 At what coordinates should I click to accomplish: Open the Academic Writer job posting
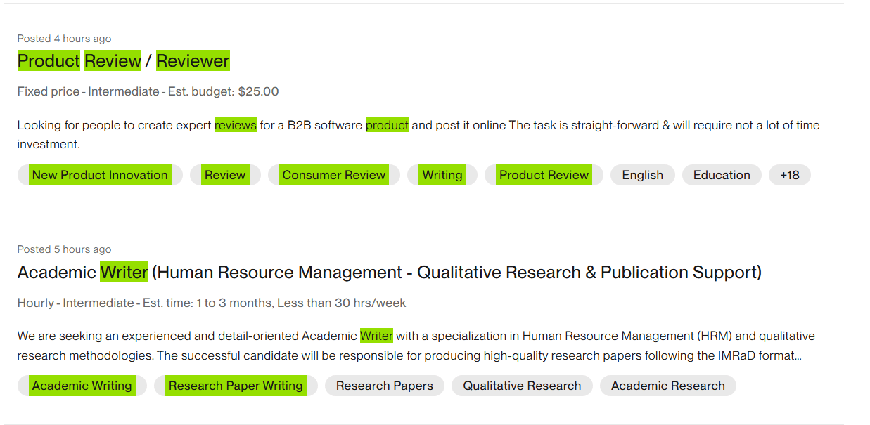point(389,272)
